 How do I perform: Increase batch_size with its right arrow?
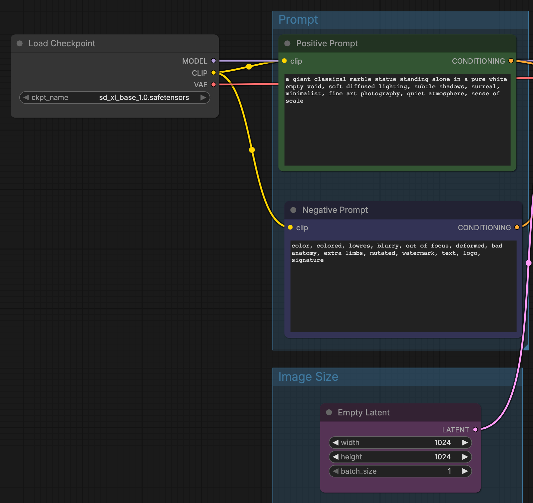(x=465, y=471)
